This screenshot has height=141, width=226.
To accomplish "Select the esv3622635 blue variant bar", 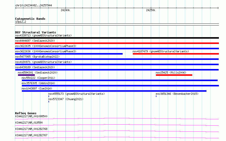I will 117,49.
